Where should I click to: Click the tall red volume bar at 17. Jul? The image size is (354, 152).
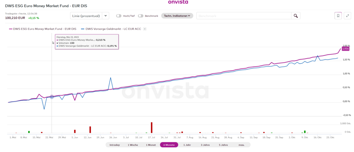tap(152, 128)
